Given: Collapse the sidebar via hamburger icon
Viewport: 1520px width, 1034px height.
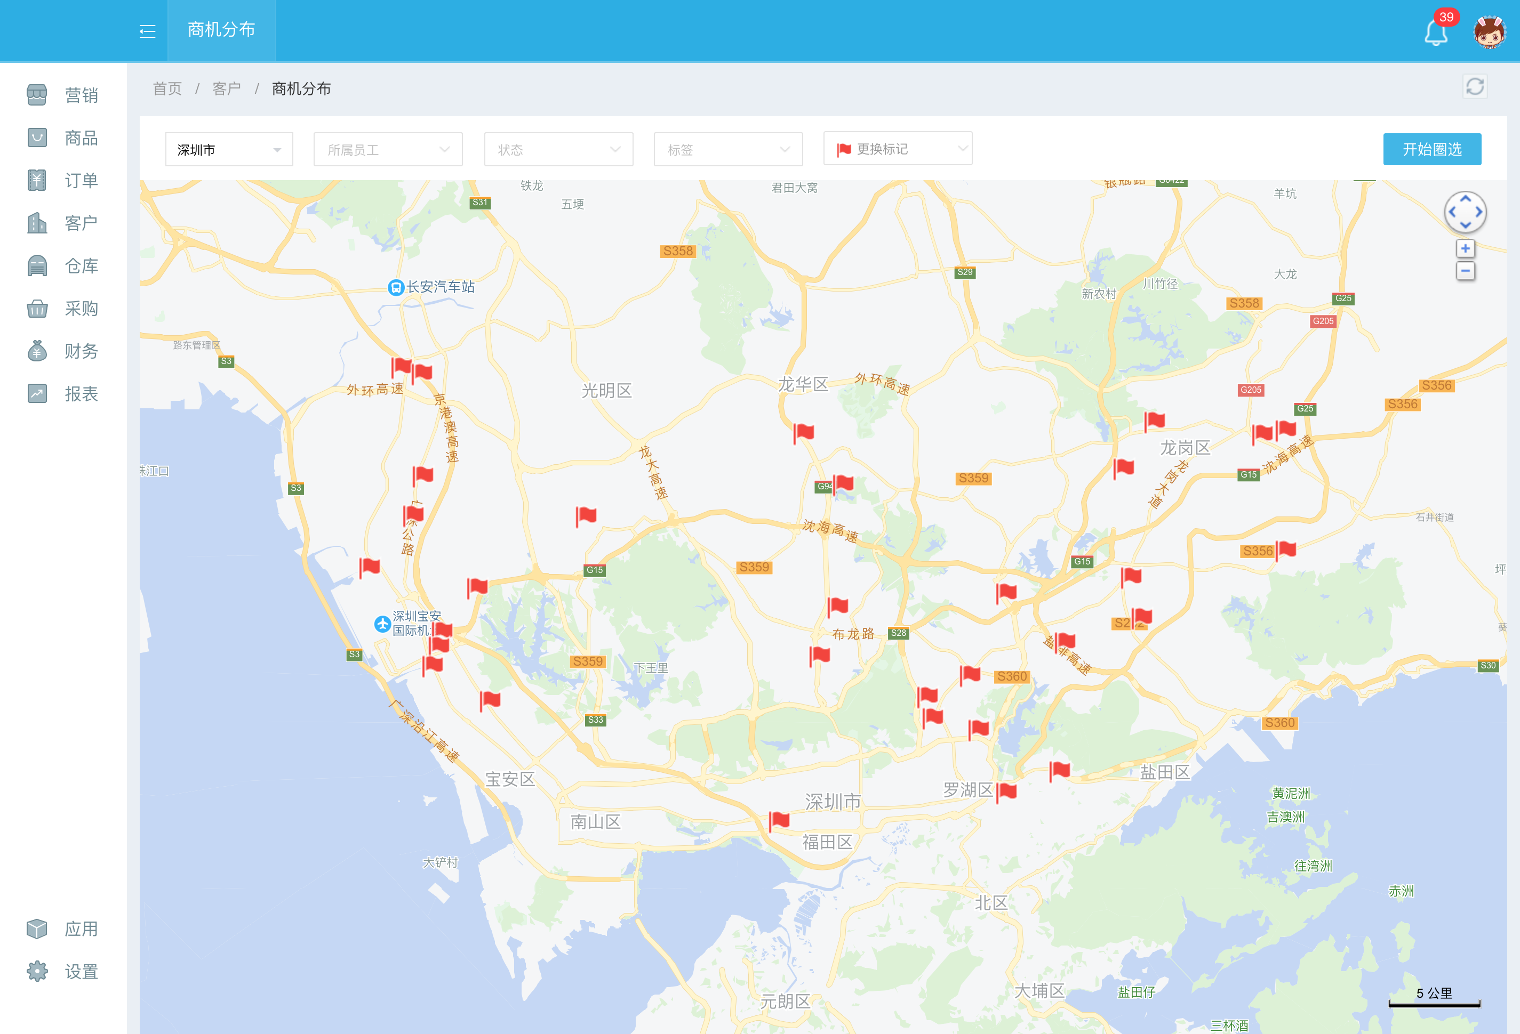Looking at the screenshot, I should pos(147,31).
